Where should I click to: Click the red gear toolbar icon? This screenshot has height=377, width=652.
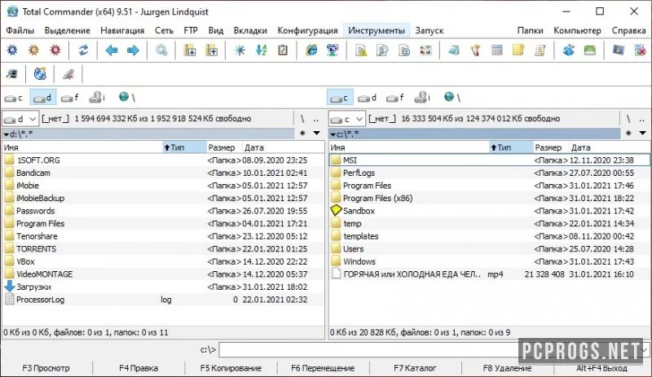coord(55,50)
